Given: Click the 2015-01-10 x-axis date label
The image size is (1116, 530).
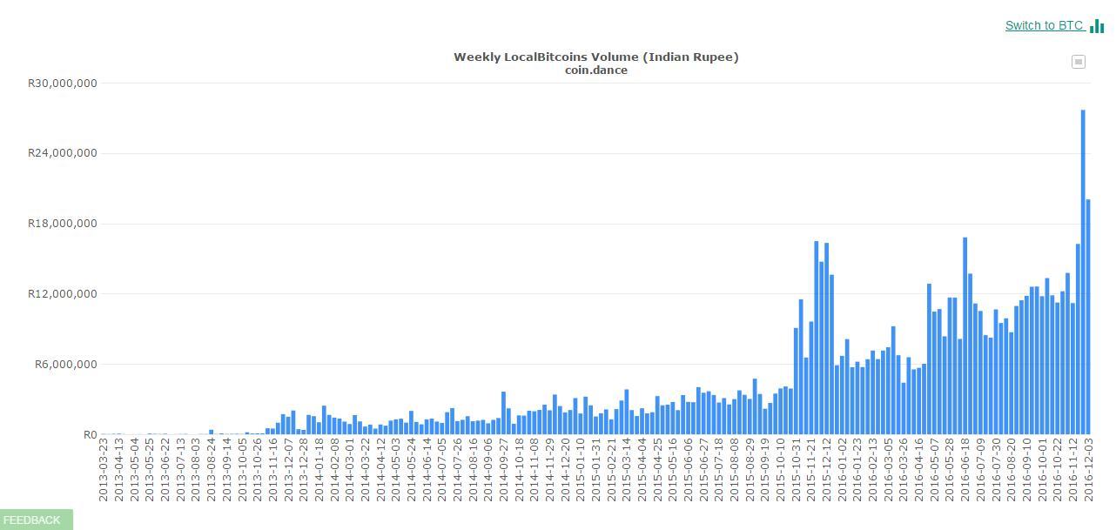Looking at the screenshot, I should pos(581,471).
